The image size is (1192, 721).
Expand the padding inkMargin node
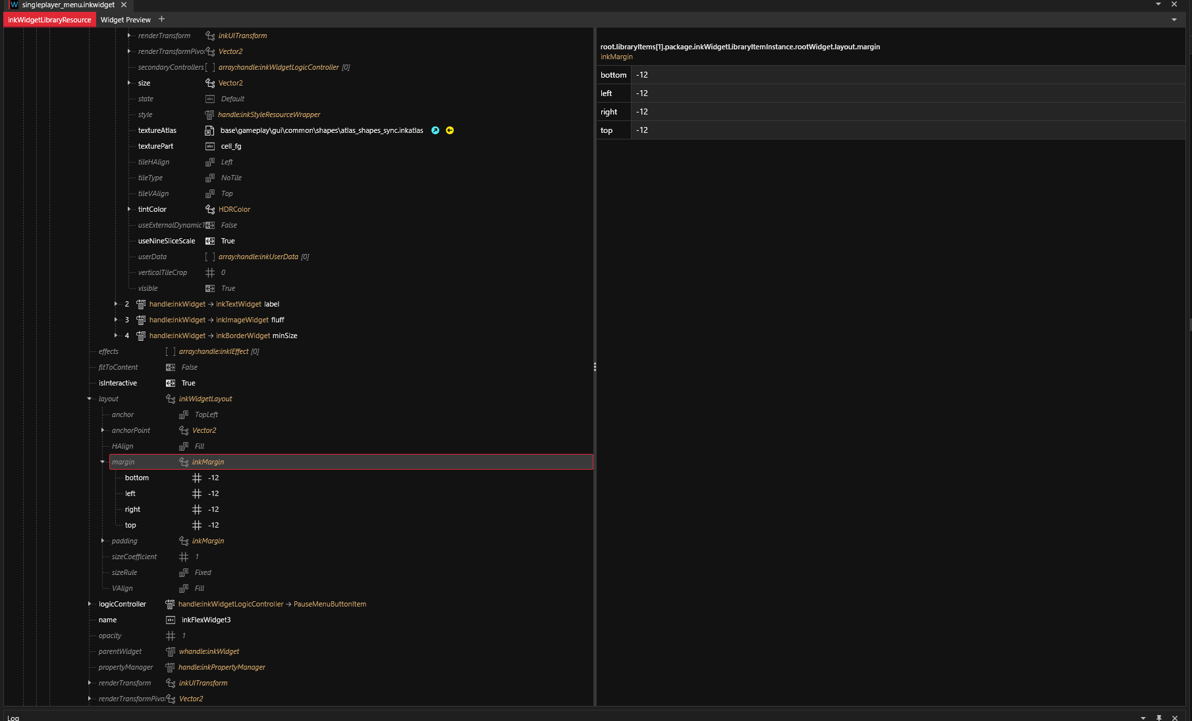(x=103, y=541)
